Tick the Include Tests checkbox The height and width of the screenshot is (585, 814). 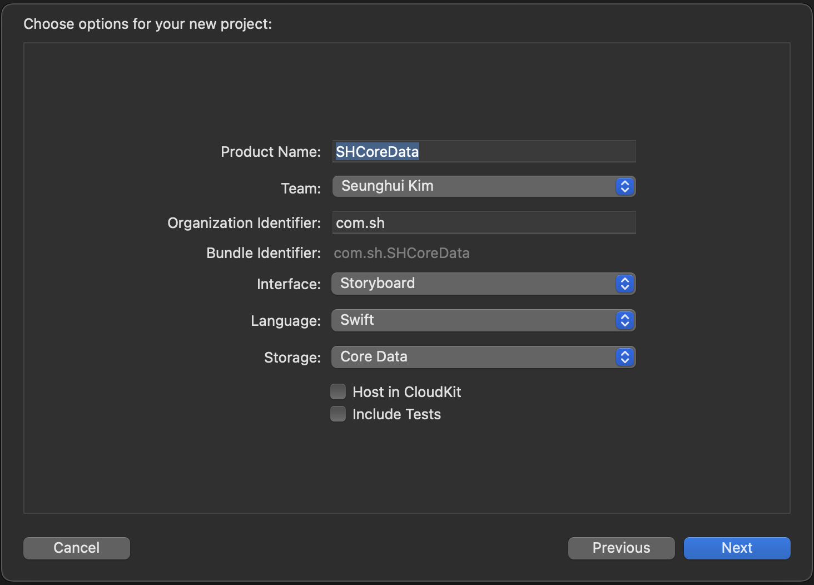point(338,414)
